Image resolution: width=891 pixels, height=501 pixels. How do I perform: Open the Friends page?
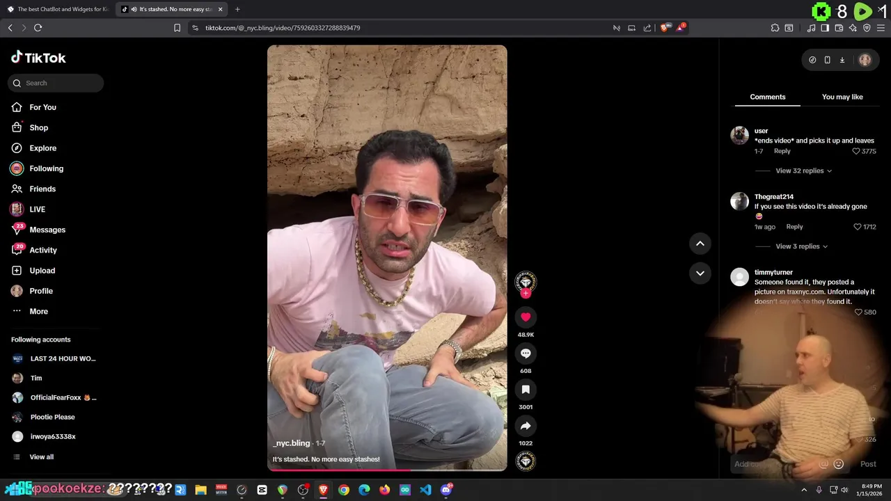tap(42, 189)
